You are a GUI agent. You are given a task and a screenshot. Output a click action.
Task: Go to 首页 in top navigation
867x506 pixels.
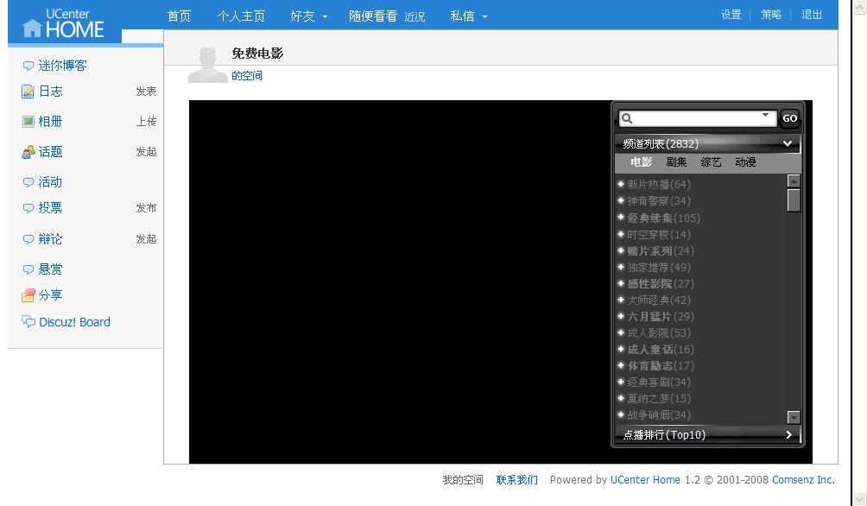[179, 16]
